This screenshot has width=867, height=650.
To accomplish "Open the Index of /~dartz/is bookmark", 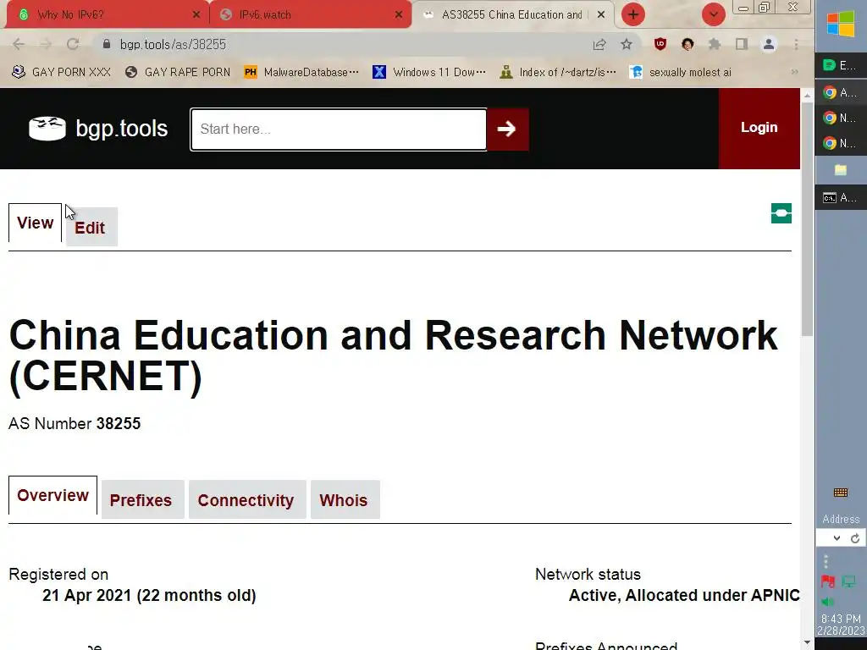I will tap(559, 72).
